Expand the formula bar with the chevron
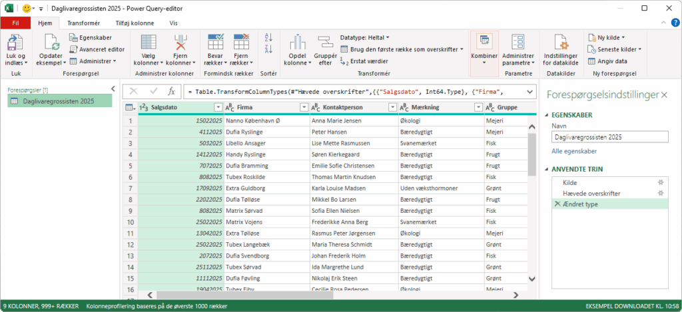 [x=529, y=92]
